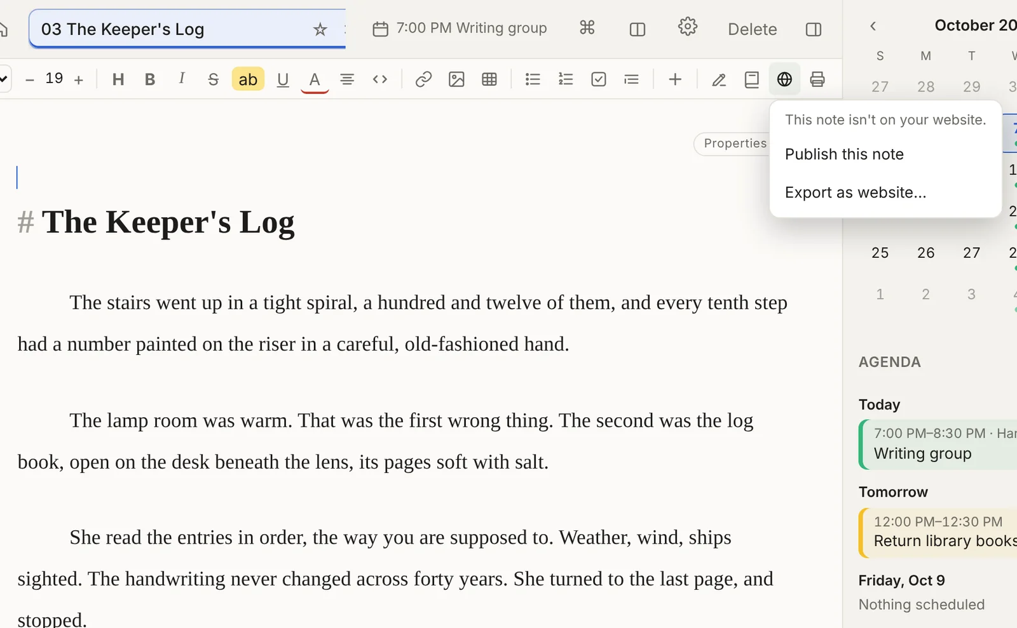The image size is (1017, 628).
Task: Decrease font size with minus
Action: tap(29, 79)
